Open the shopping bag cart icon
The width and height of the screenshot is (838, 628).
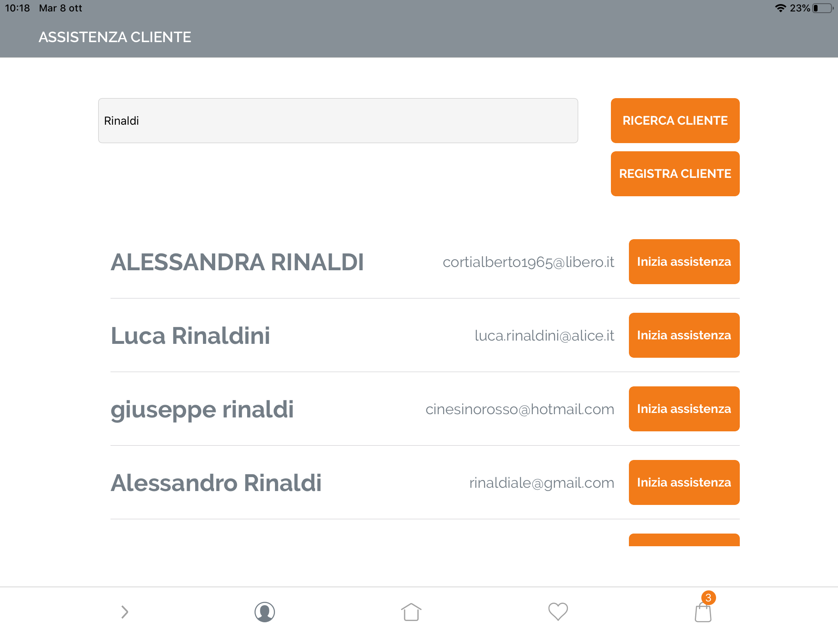tap(703, 612)
